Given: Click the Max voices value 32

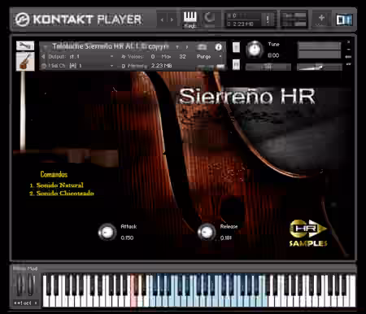Looking at the screenshot, I should (x=182, y=57).
